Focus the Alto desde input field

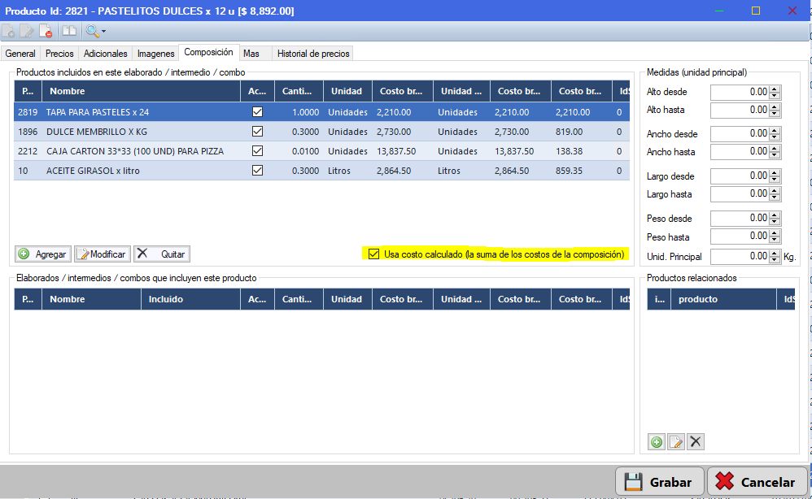740,92
